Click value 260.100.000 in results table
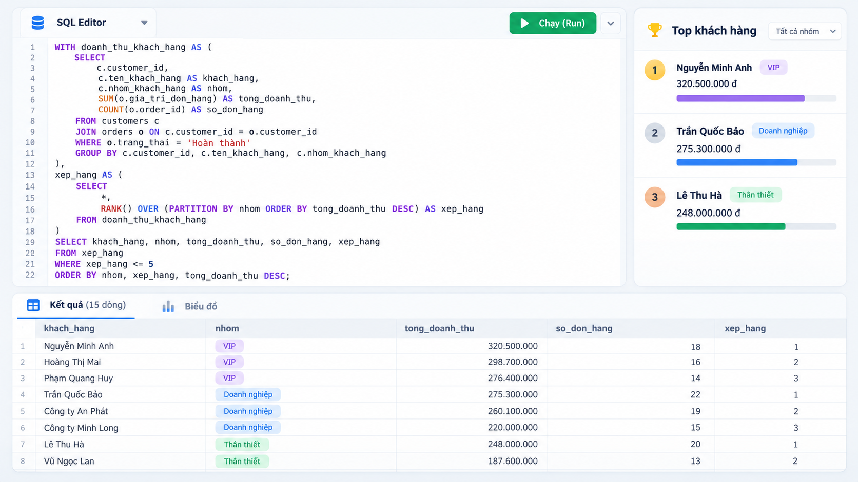 [513, 411]
